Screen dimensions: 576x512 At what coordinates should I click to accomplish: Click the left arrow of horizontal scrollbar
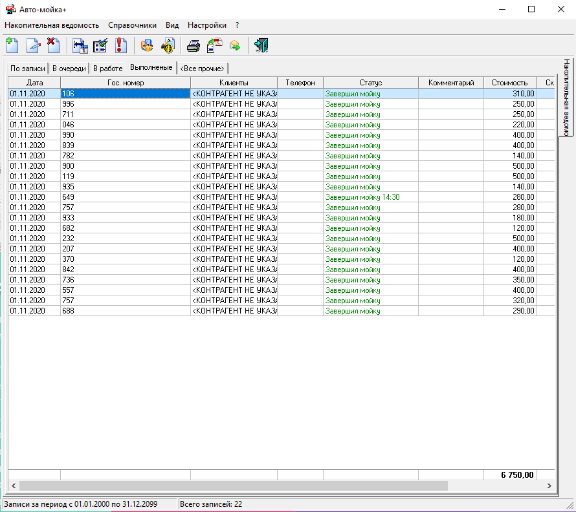14,485
